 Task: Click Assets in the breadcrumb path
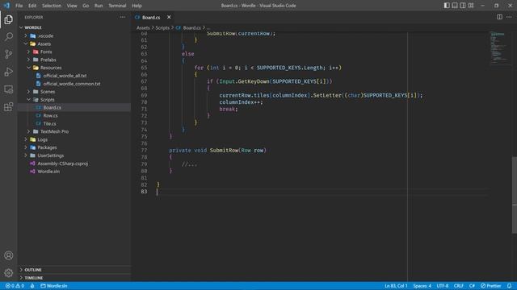click(143, 28)
